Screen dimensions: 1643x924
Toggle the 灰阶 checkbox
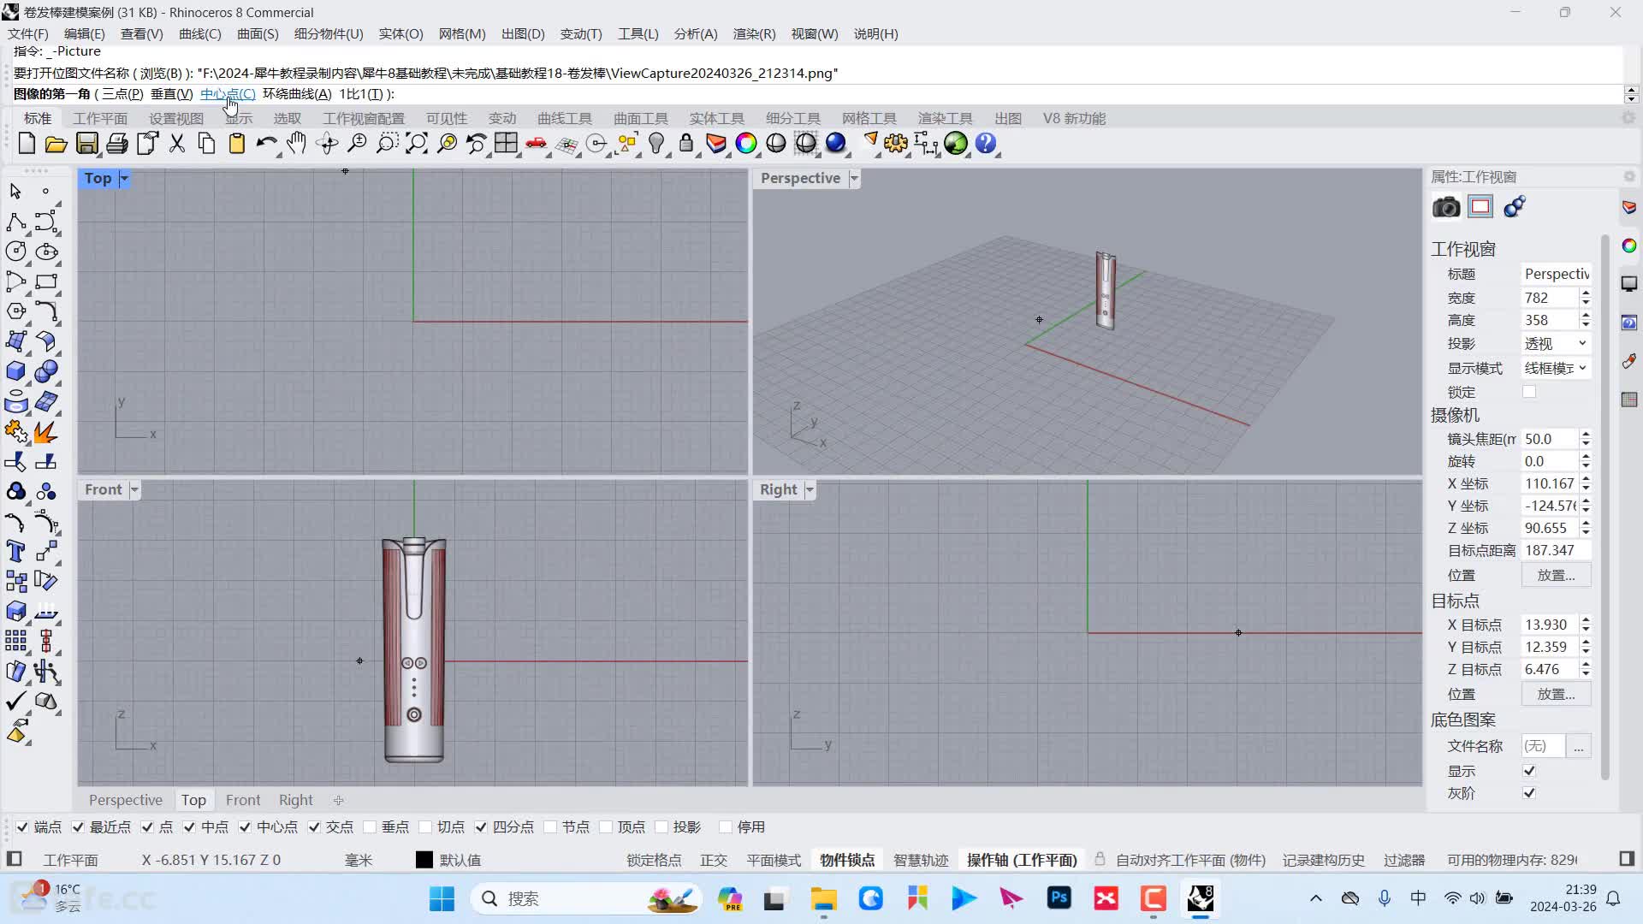(1529, 793)
